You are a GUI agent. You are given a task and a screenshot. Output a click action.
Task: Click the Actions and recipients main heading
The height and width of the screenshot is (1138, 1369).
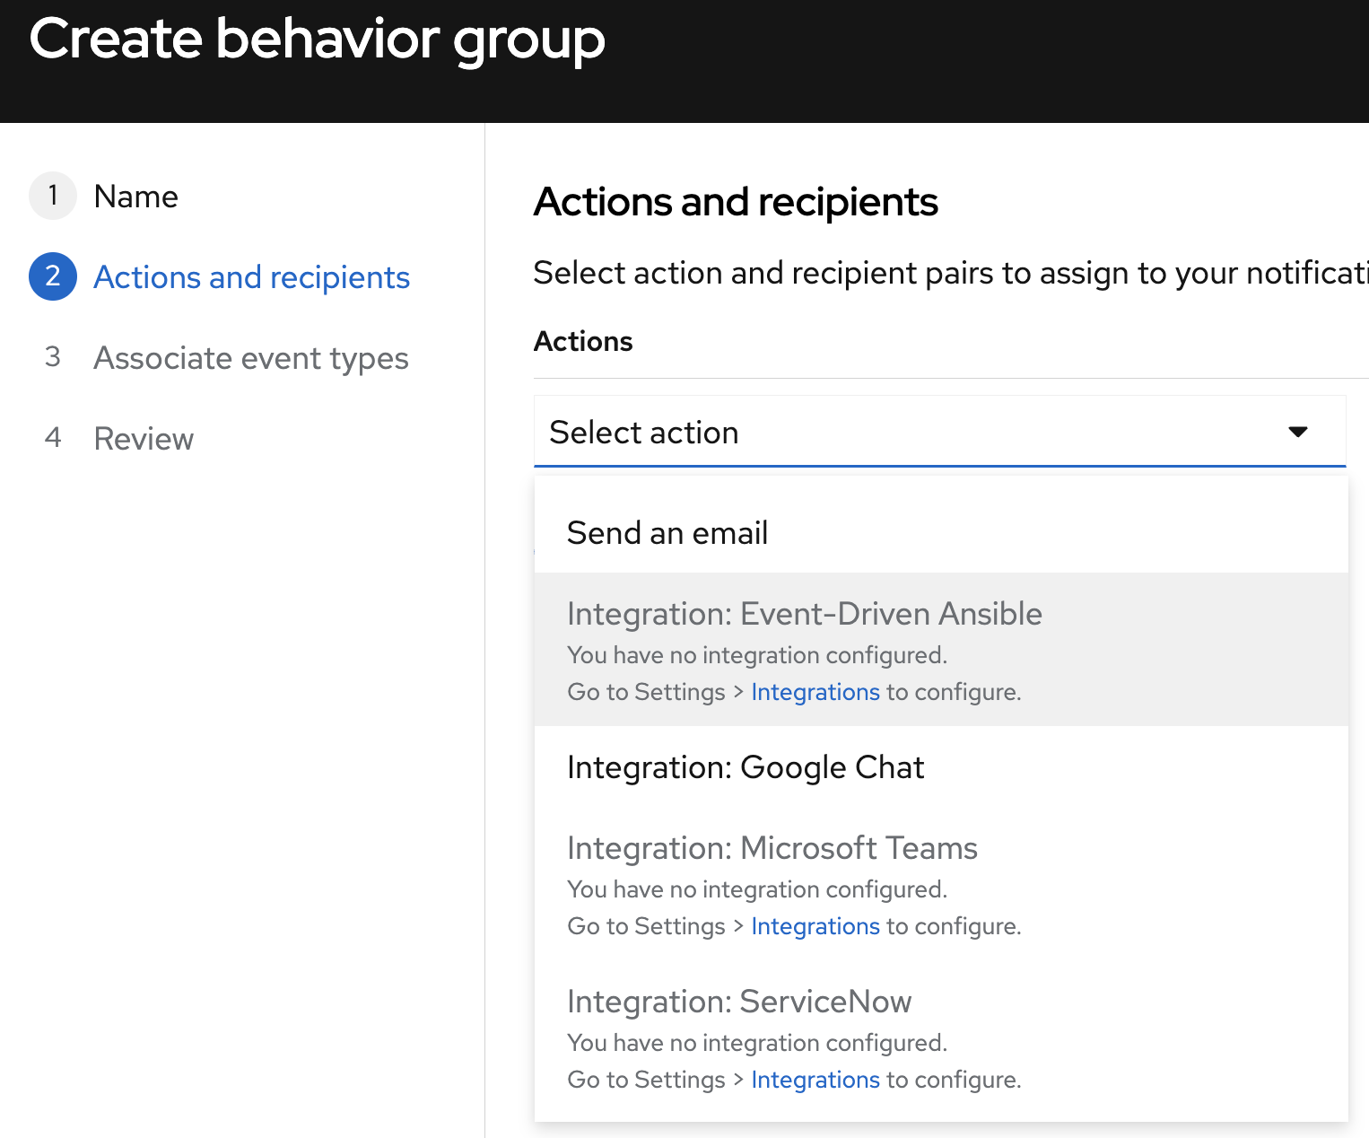(x=736, y=202)
